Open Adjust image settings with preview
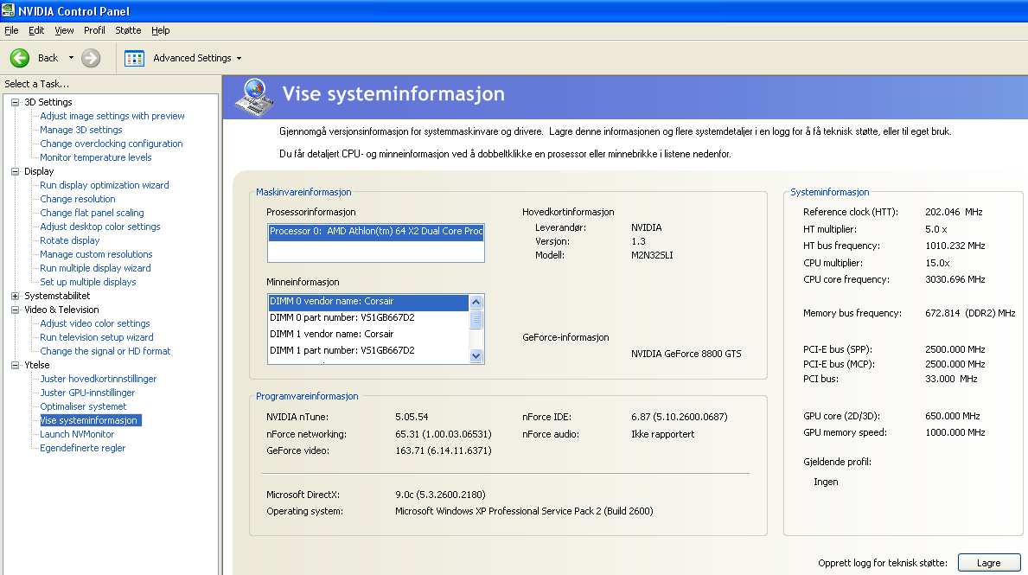This screenshot has width=1028, height=575. (x=112, y=116)
